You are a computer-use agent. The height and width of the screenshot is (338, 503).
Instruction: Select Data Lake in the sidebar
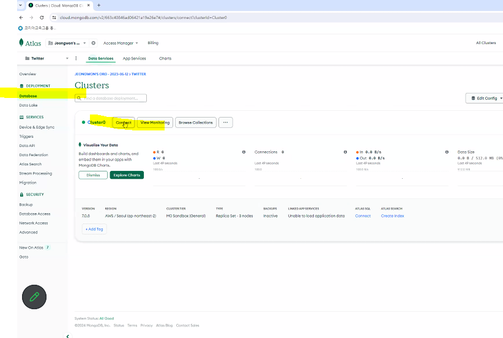[28, 105]
